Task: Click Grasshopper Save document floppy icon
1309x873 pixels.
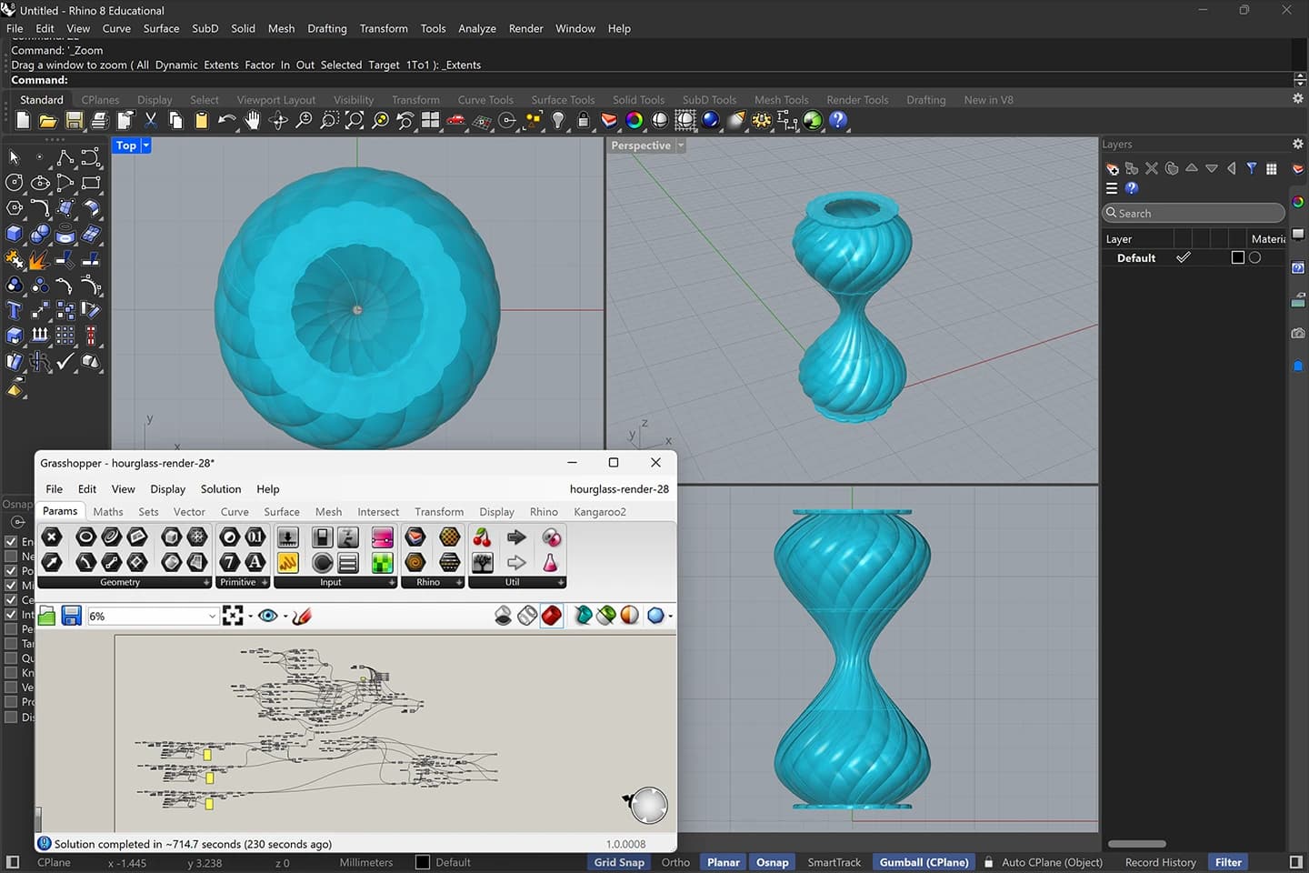Action: point(72,616)
